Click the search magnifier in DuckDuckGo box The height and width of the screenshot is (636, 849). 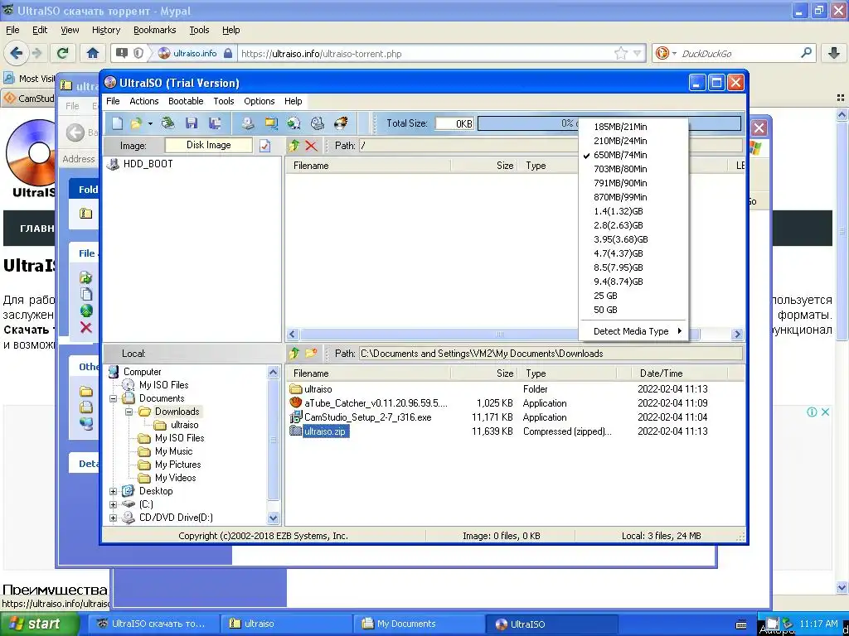pos(806,53)
